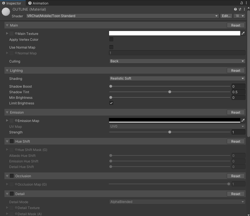The width and height of the screenshot is (250, 216).
Task: Reset the Emission section
Action: (x=235, y=112)
